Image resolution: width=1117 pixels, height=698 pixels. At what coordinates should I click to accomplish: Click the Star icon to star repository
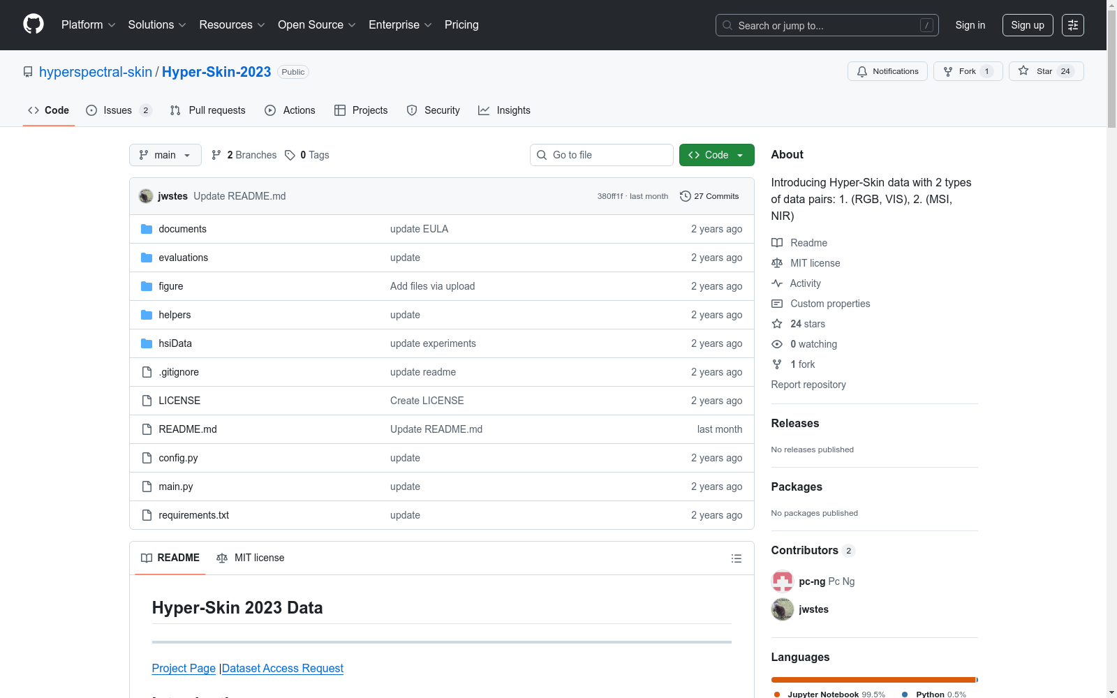(1023, 70)
